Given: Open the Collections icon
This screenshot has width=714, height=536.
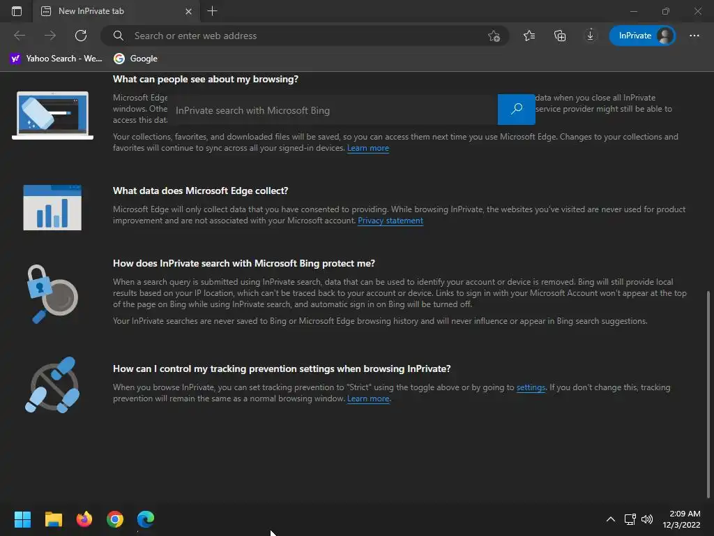Looking at the screenshot, I should click(560, 36).
